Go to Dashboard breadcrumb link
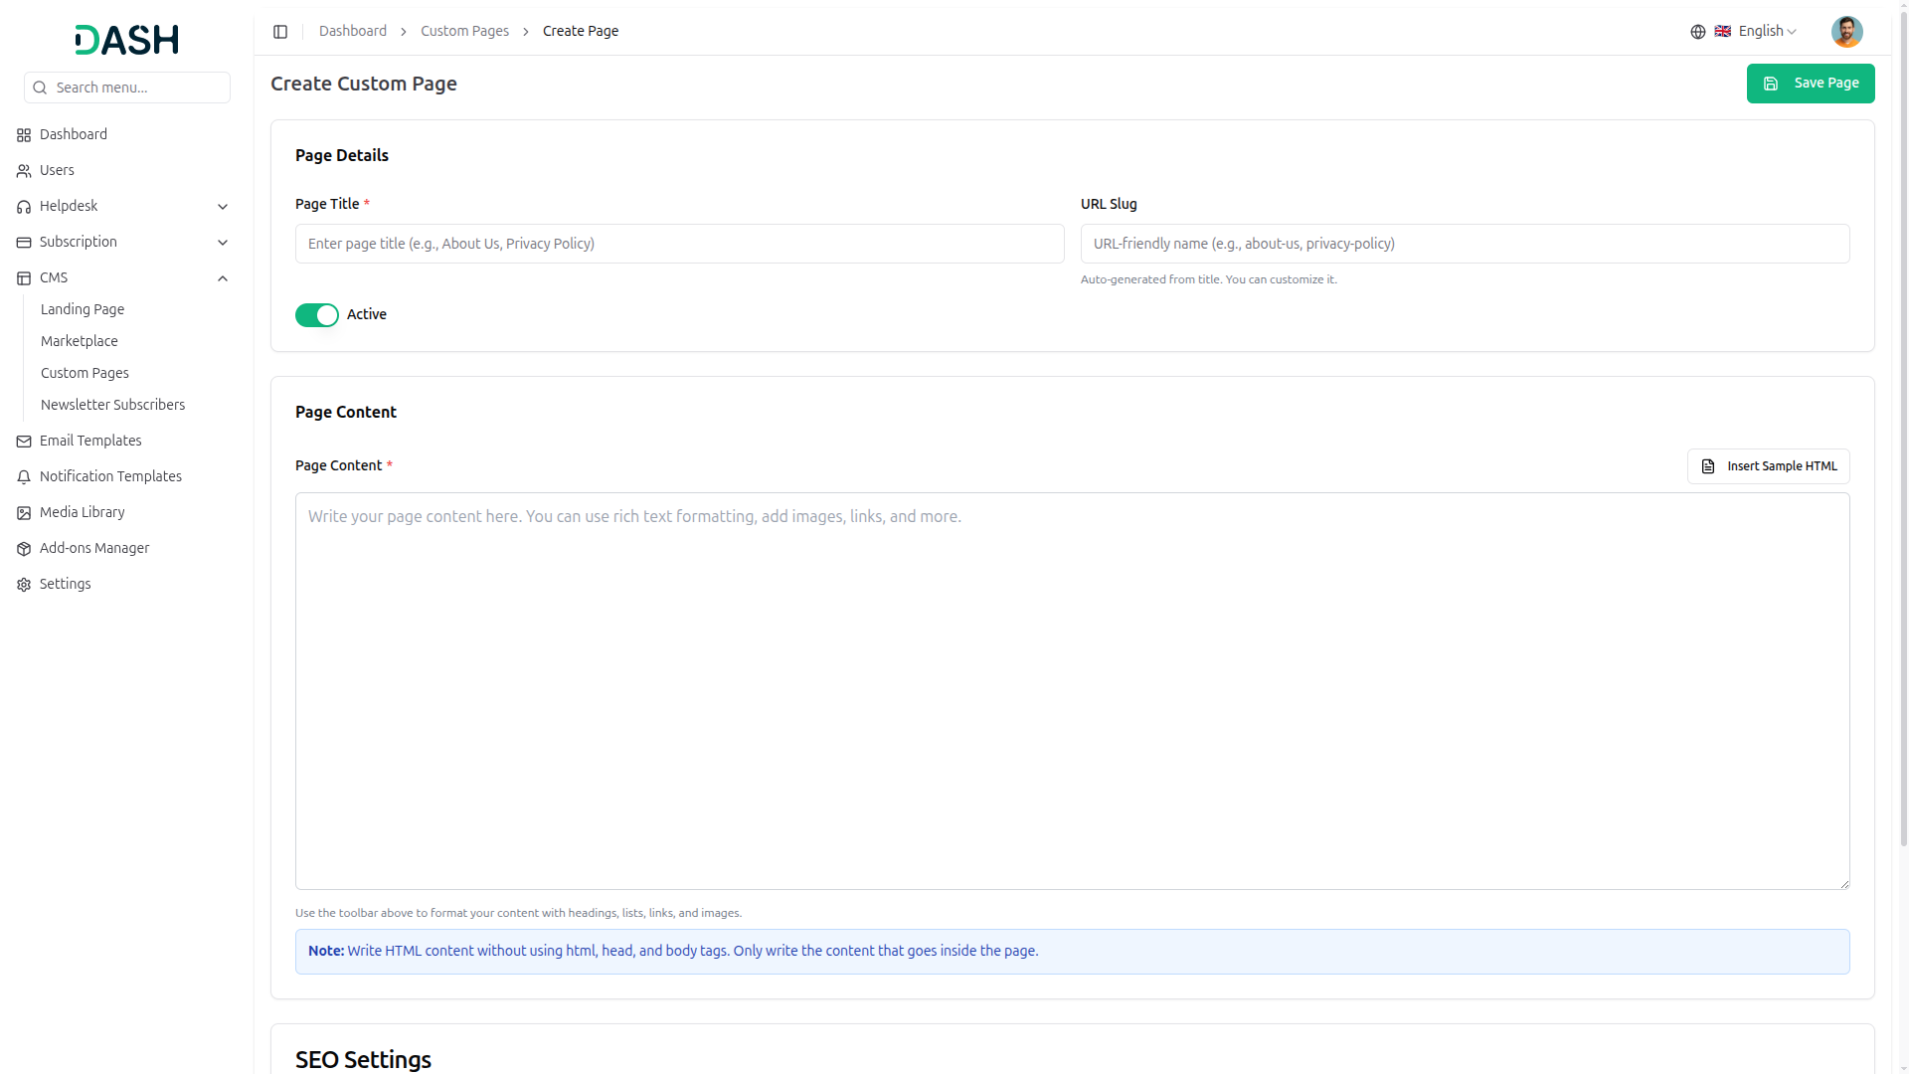The image size is (1909, 1074). pyautogui.click(x=353, y=31)
